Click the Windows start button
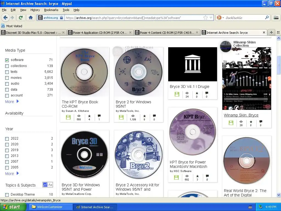The height and width of the screenshot is (211, 281). (x=13, y=207)
